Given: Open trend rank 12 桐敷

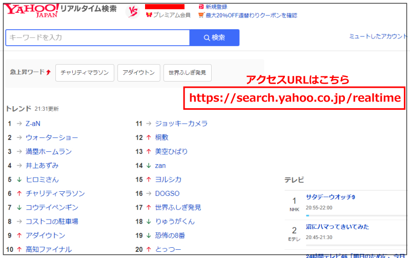Looking at the screenshot, I should (161, 137).
